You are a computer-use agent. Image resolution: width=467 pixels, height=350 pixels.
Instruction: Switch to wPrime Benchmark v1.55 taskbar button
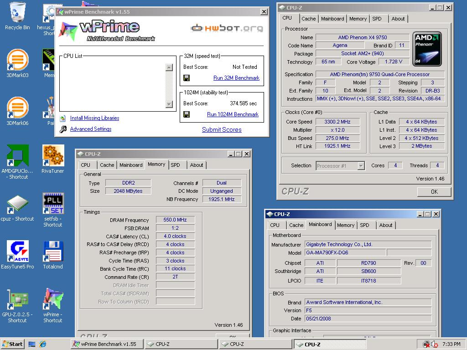107,344
